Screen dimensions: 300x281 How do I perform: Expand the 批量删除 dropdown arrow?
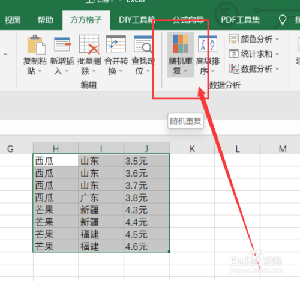(94, 71)
